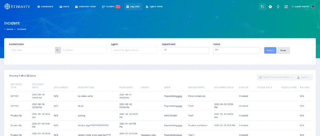This screenshot has width=320, height=136.
Task: Click the blue Search button
Action: [x=270, y=50]
